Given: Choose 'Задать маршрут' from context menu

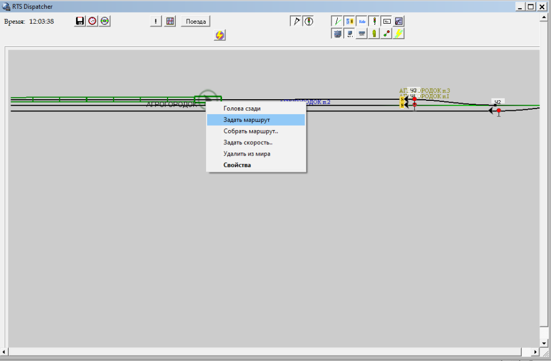Looking at the screenshot, I should coord(246,120).
